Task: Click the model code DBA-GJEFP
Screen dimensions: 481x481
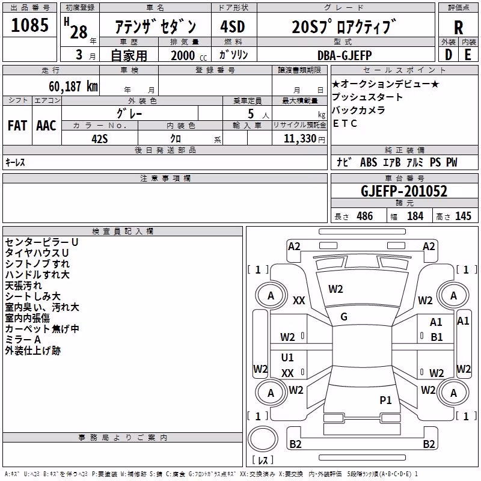Action: pyautogui.click(x=345, y=55)
